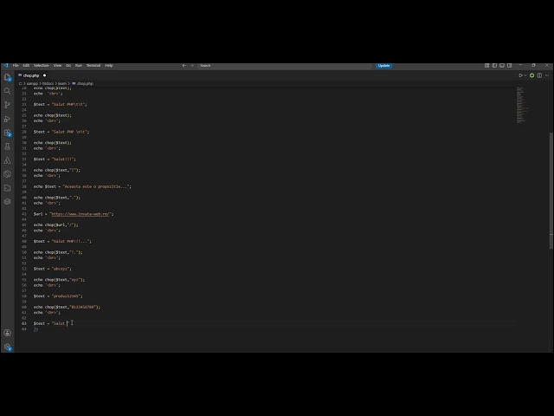This screenshot has width=554, height=416.
Task: Select the chop.php editor tab
Action: coord(32,75)
